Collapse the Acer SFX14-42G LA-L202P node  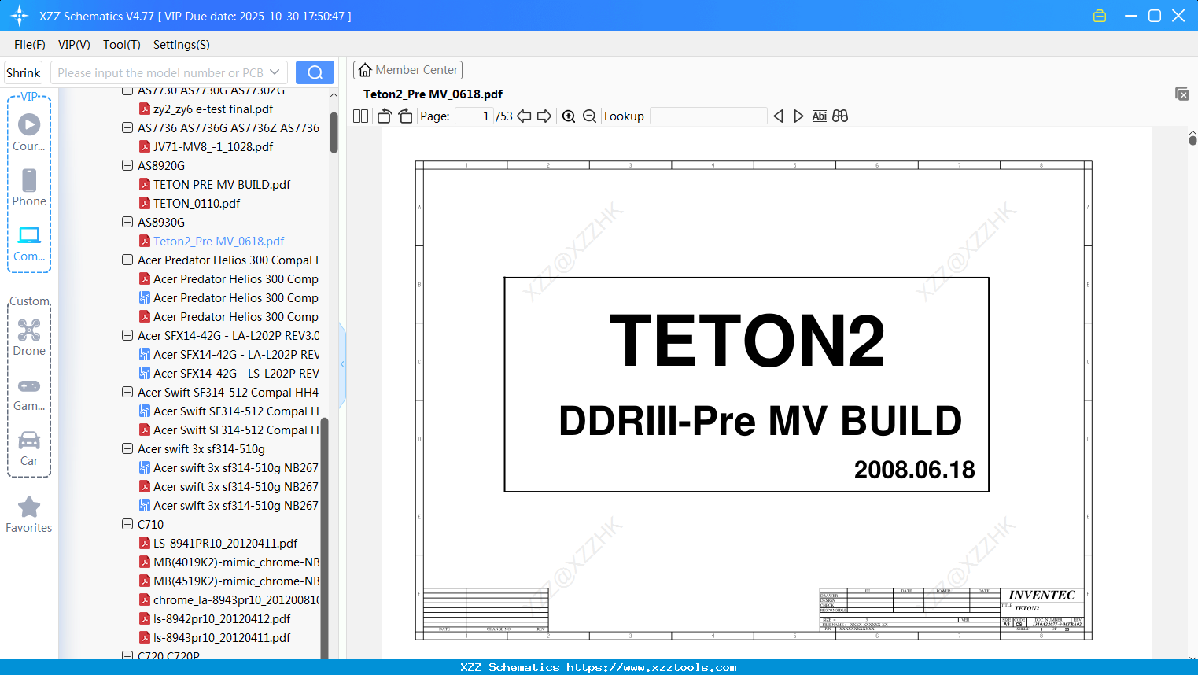point(127,335)
